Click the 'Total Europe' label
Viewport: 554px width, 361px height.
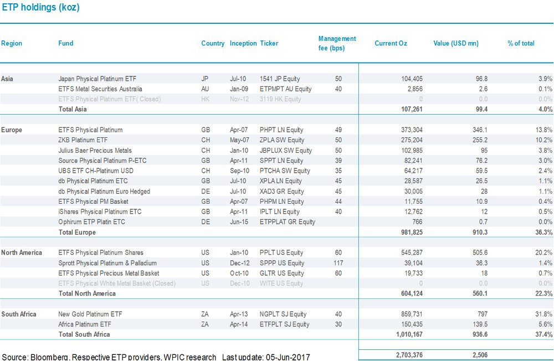(77, 233)
